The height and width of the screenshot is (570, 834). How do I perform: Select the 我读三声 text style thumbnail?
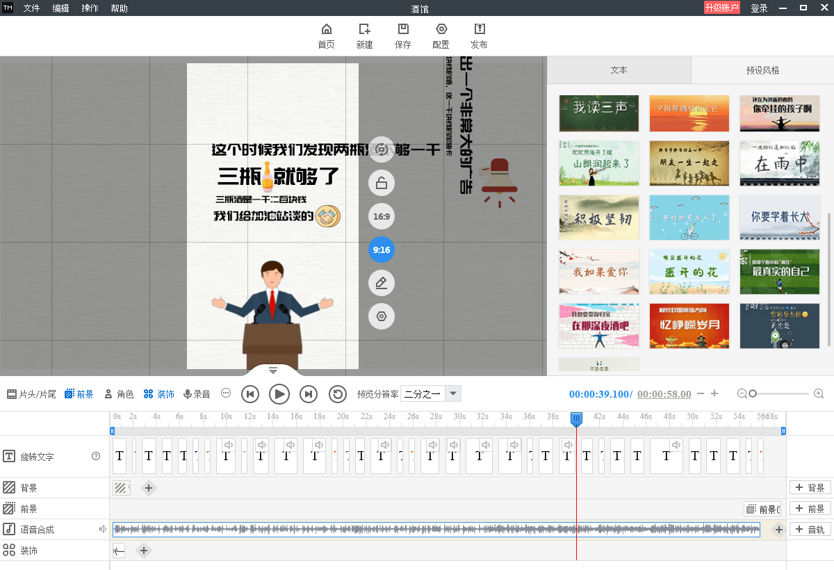(x=598, y=113)
